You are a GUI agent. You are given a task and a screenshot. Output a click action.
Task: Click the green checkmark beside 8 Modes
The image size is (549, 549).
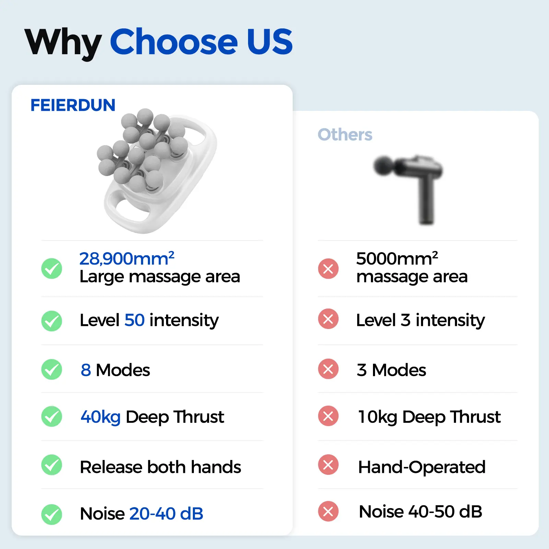(x=51, y=370)
